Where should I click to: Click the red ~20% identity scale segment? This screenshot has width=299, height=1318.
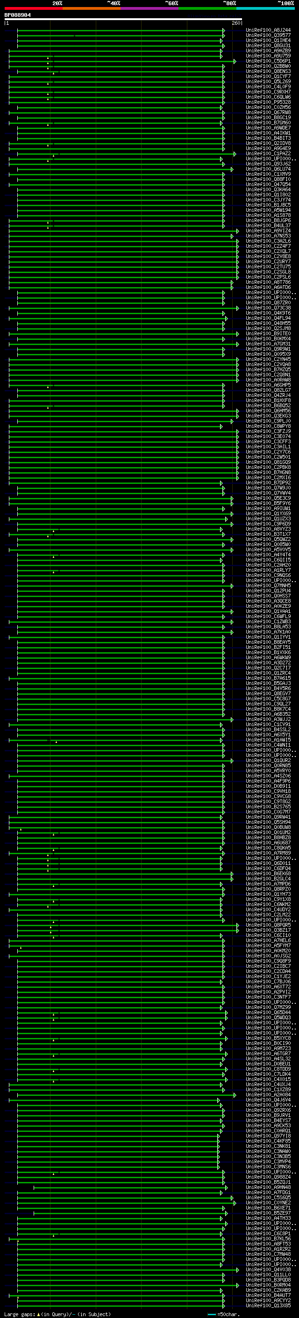(33, 8)
